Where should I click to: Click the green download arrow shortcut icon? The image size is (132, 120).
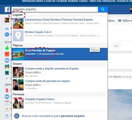click(7, 48)
